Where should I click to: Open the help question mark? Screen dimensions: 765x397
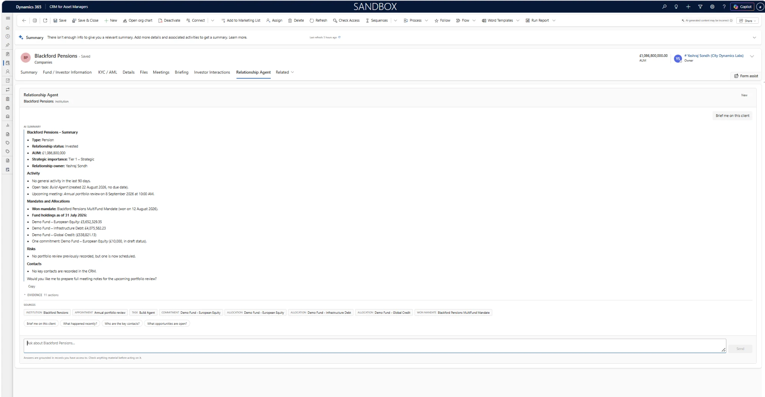(724, 6)
